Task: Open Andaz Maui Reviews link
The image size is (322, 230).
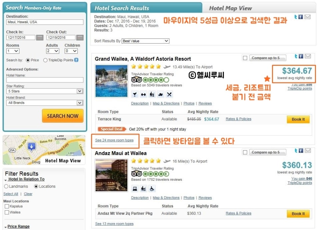Action: 205,198
